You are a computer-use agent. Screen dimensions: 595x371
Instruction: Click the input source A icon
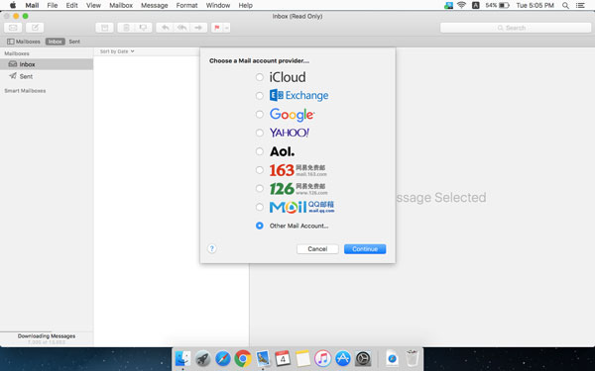click(475, 5)
